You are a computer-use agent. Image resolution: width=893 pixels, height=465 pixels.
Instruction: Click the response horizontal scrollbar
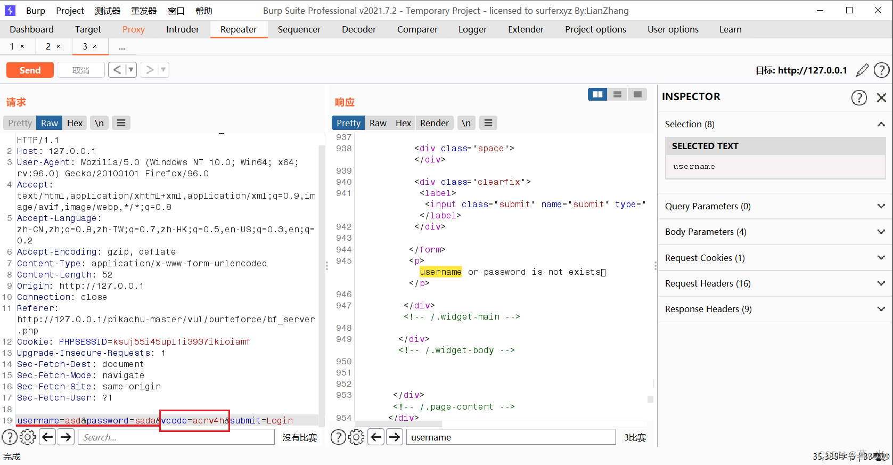tap(398, 424)
